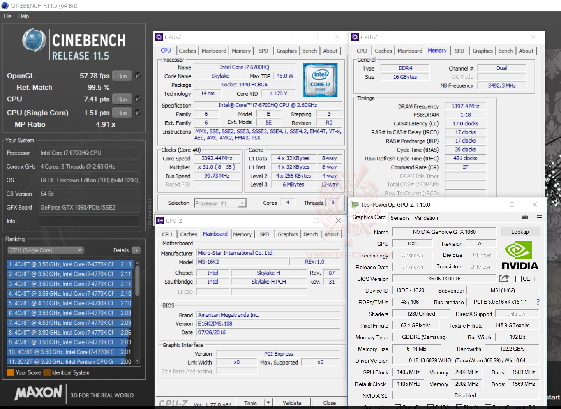Viewport: 561px width, 409px height.
Task: Open the CPU (Single Core) ranking dropdown
Action: [46, 250]
